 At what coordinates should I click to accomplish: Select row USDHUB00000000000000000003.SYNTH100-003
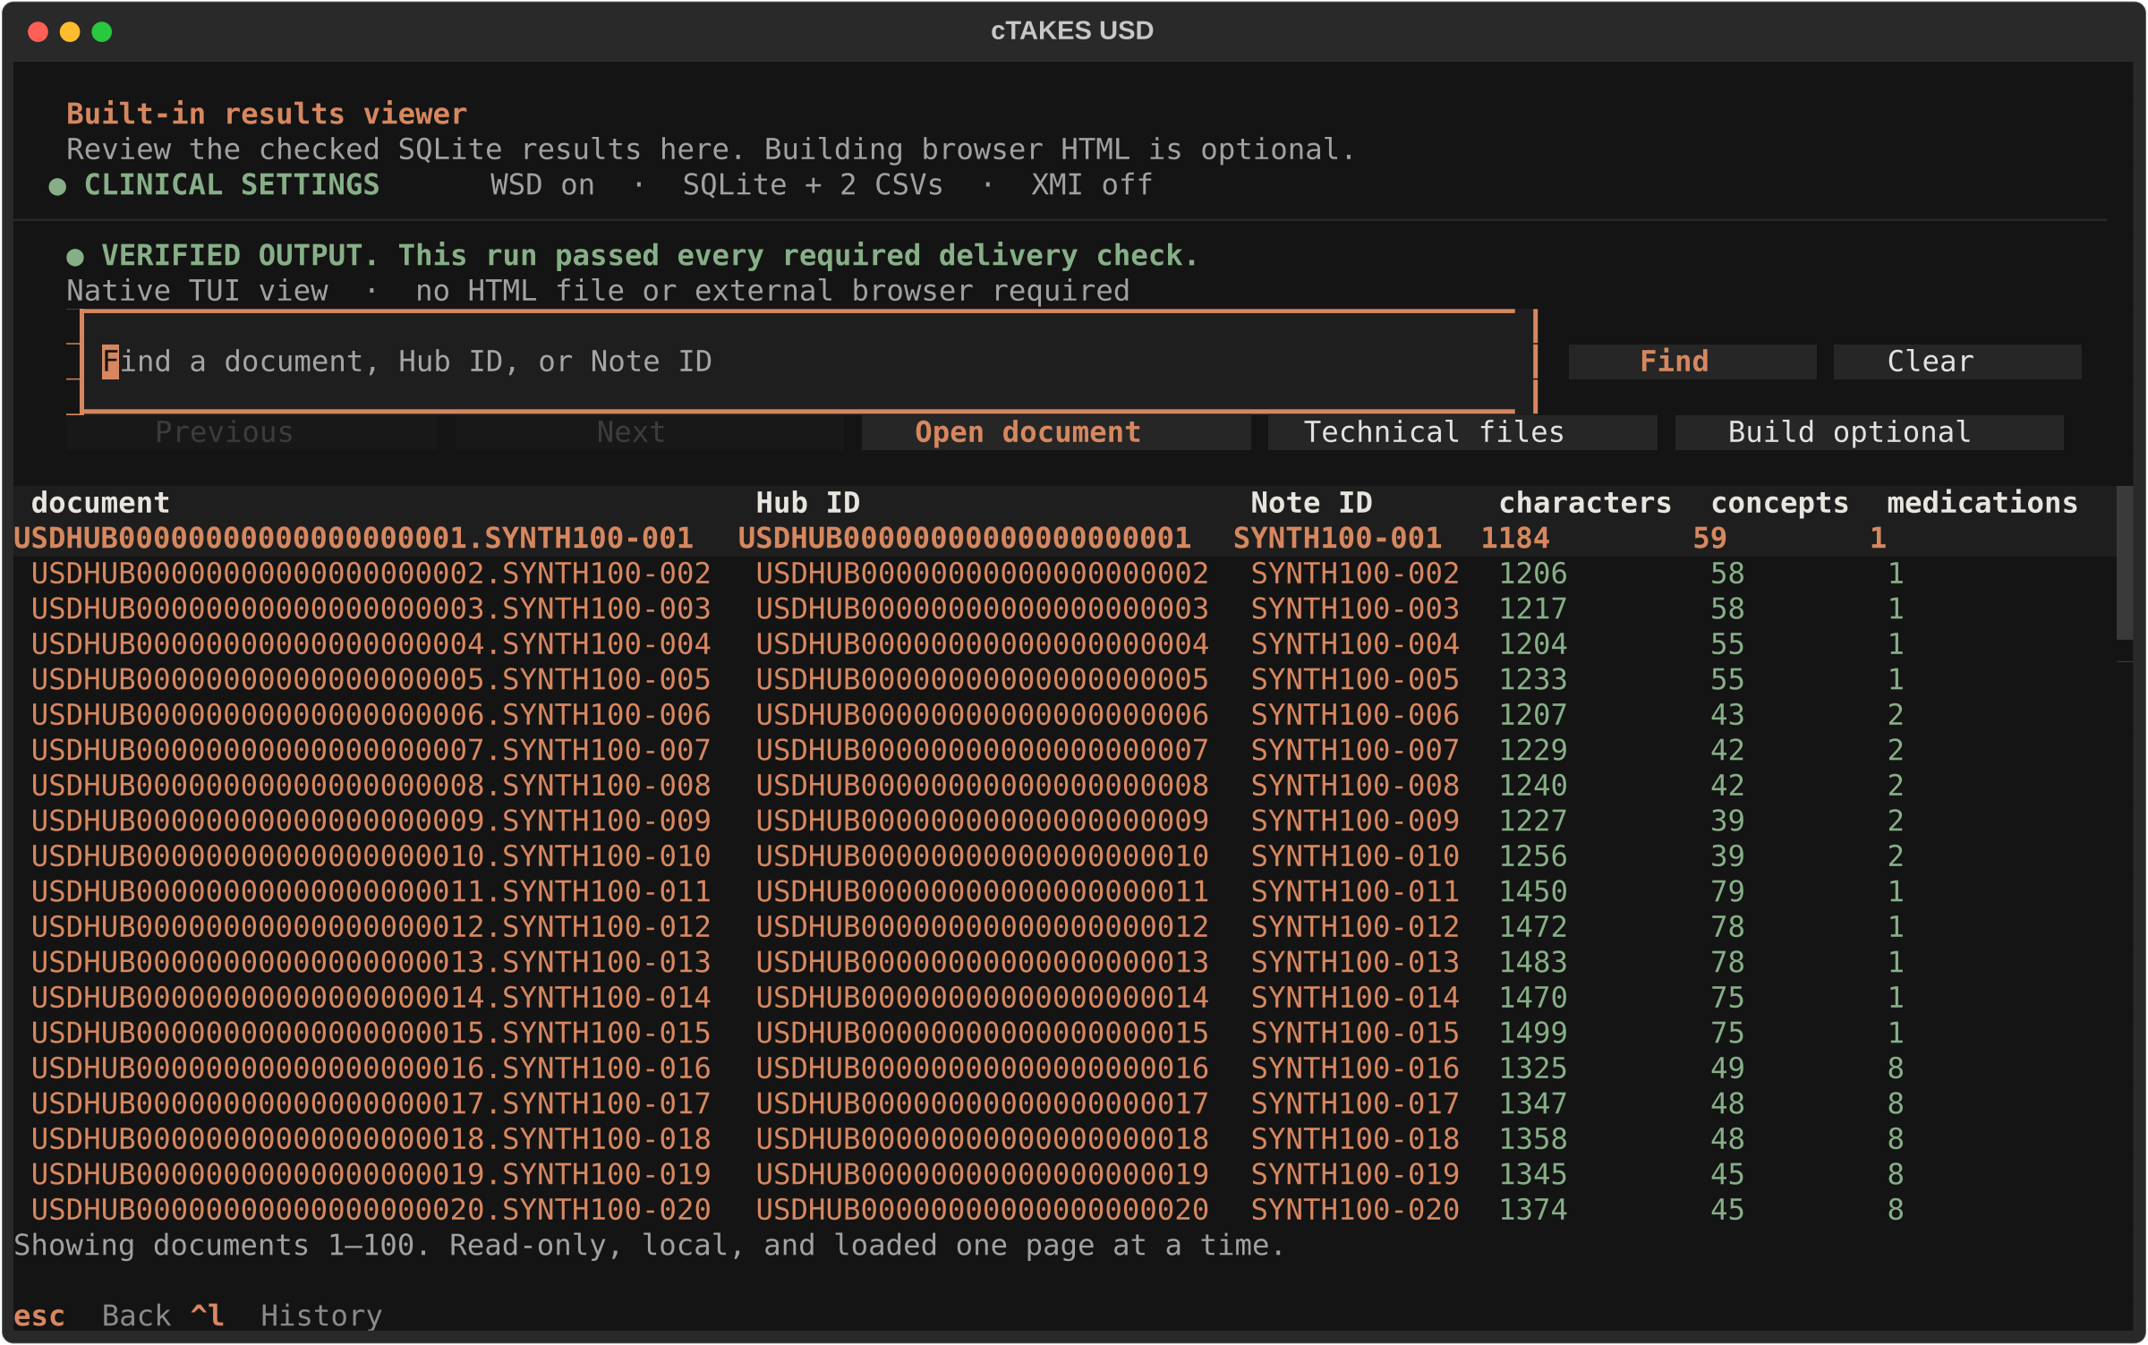(x=1065, y=609)
